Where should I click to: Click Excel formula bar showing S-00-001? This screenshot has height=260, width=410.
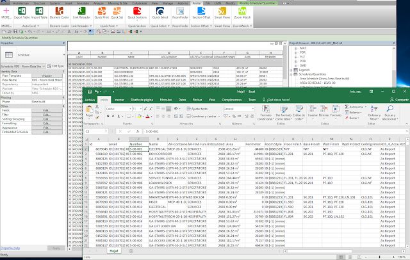[x=275, y=131]
